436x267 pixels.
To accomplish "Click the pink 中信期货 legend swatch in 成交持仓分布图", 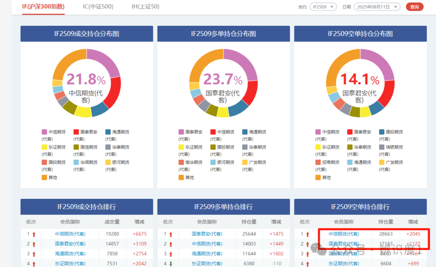I will (44, 132).
